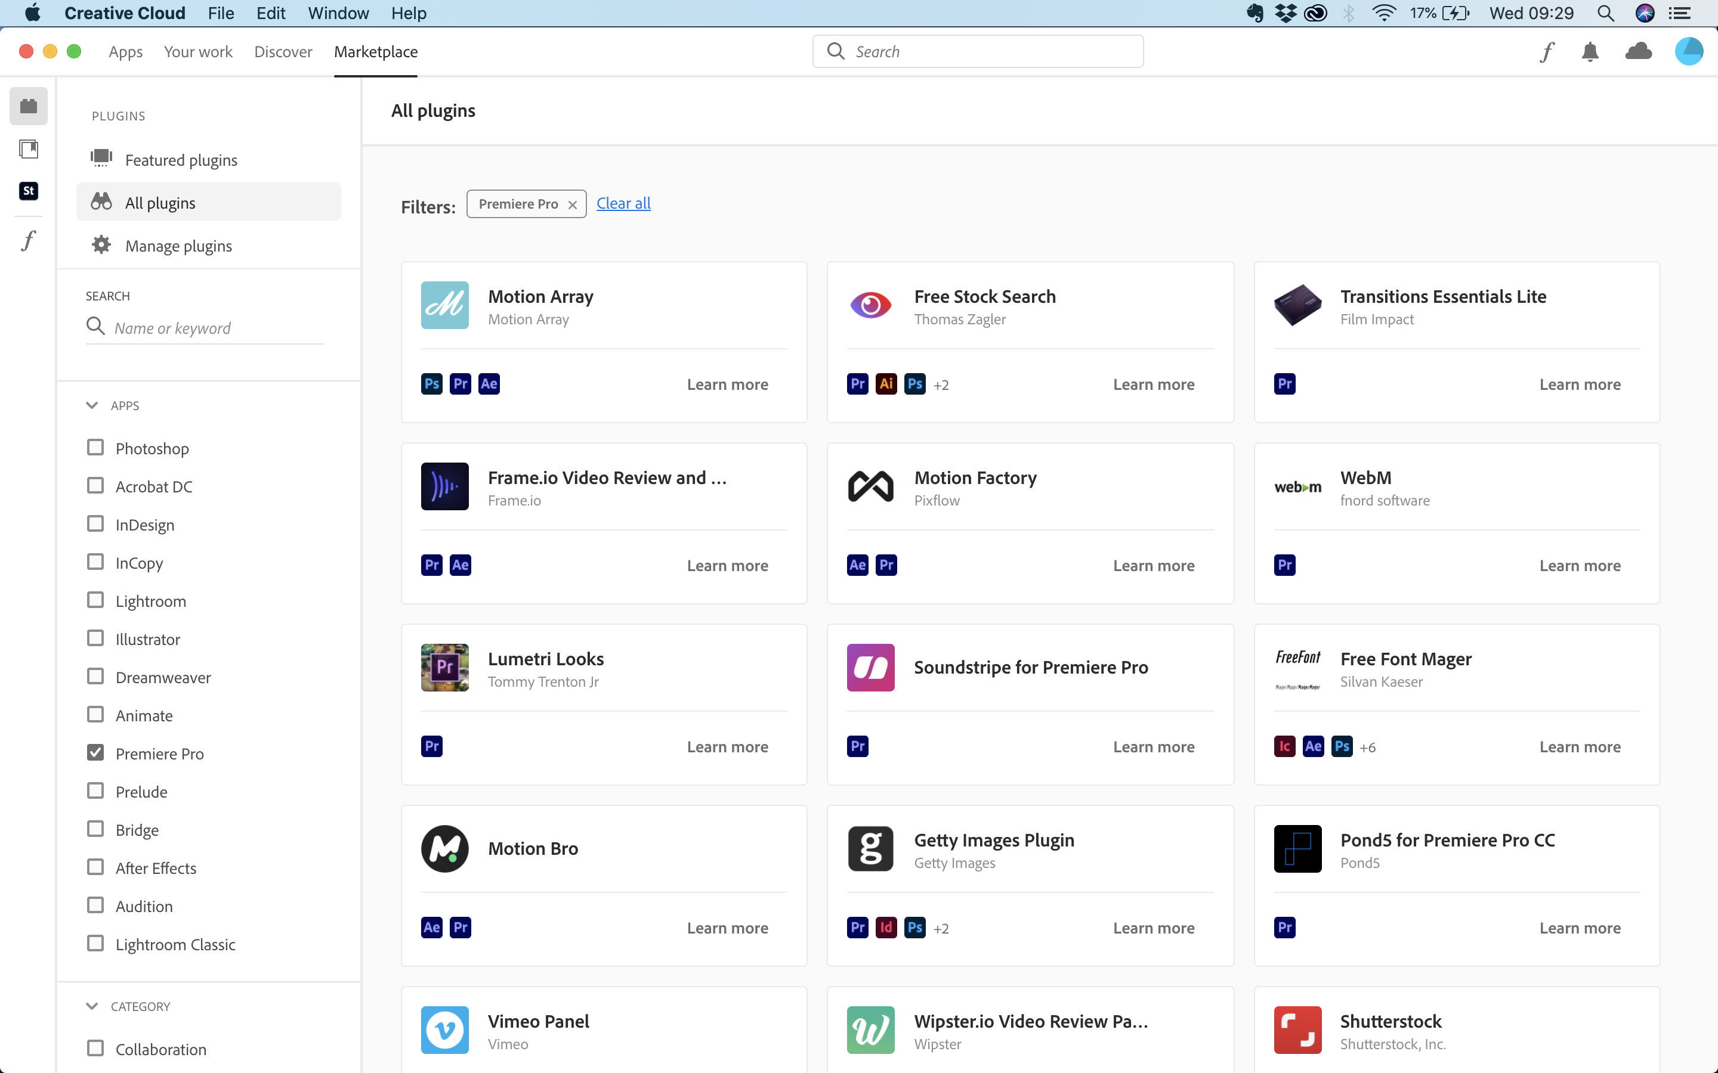This screenshot has width=1718, height=1073.
Task: Uncheck the Premiere Pro checkbox
Action: pos(95,753)
